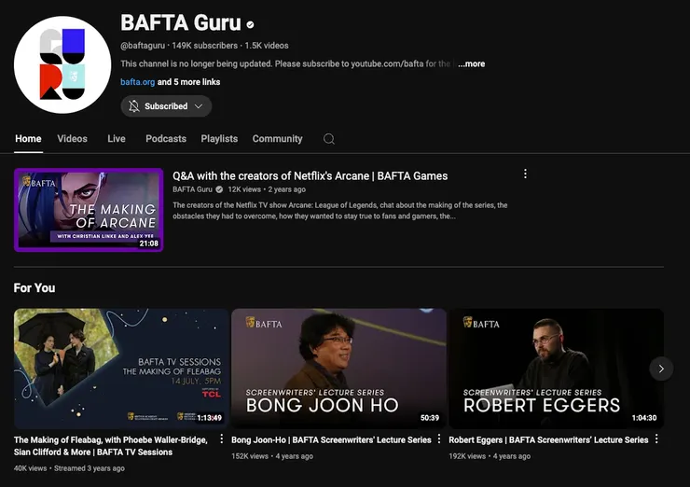This screenshot has width=690, height=487.
Task: Click the BAFTA Guru channel avatar logo
Action: pyautogui.click(x=62, y=64)
